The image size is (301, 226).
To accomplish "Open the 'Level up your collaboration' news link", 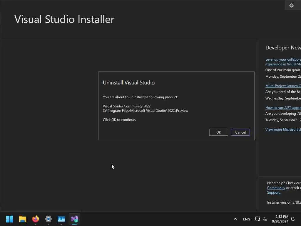I will click(x=283, y=62).
